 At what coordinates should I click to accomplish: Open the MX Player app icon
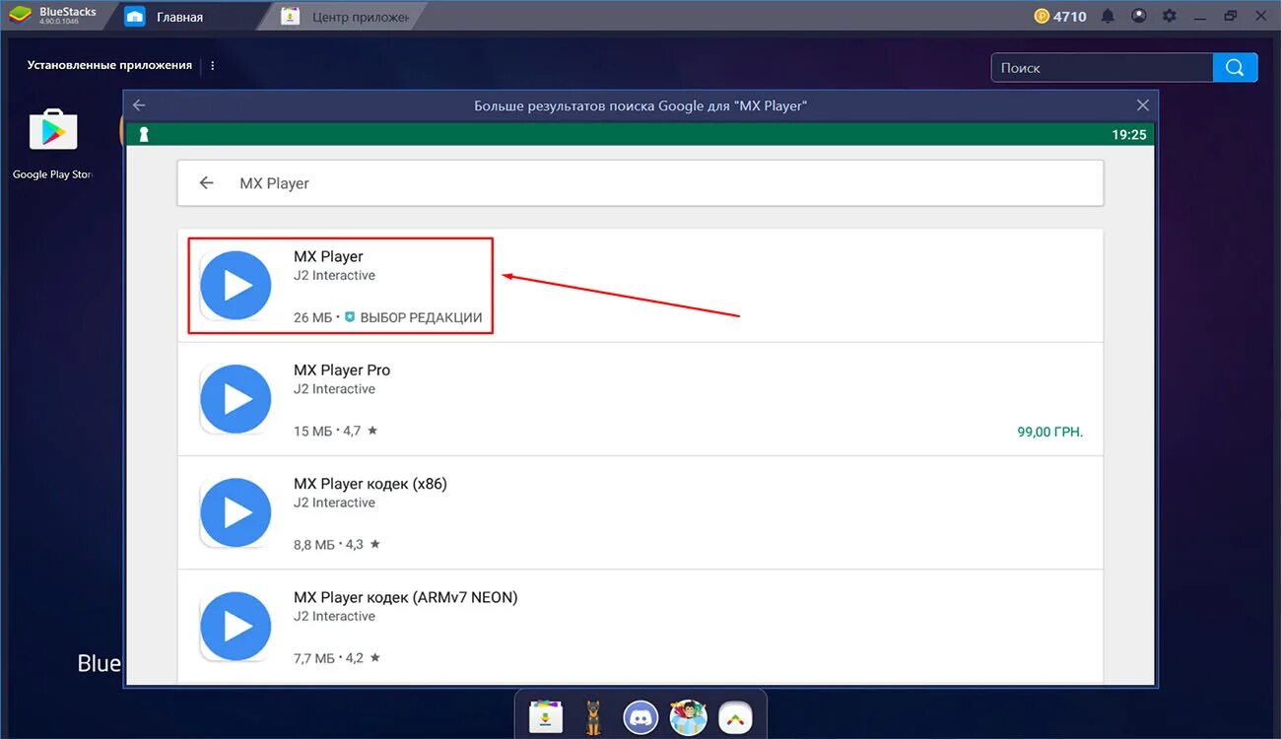point(236,286)
